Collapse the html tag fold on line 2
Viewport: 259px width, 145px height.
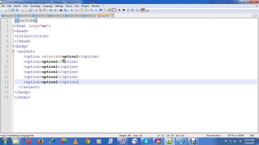pyautogui.click(x=13, y=26)
